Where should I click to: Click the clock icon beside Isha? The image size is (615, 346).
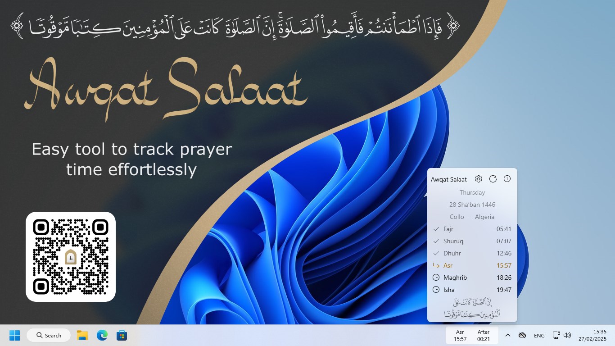pyautogui.click(x=436, y=290)
